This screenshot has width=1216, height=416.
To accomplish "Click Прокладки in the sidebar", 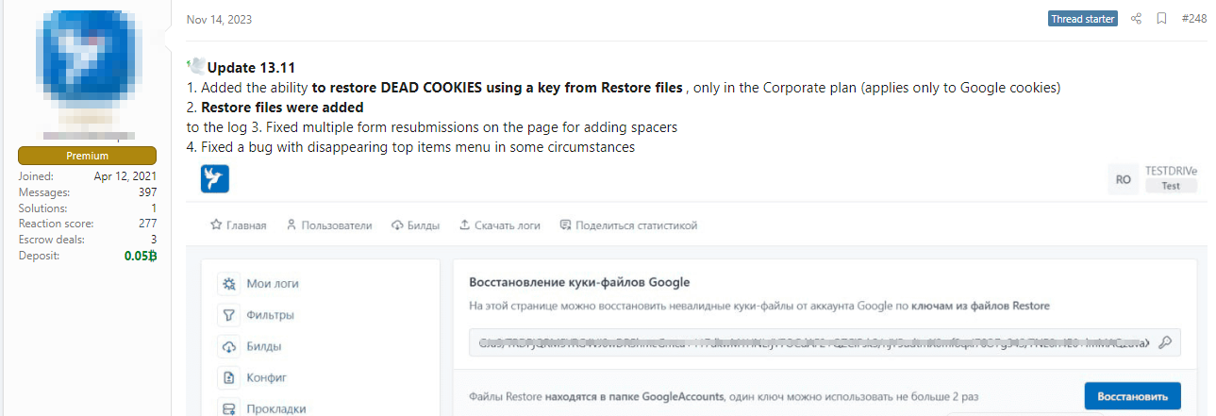I will (275, 408).
